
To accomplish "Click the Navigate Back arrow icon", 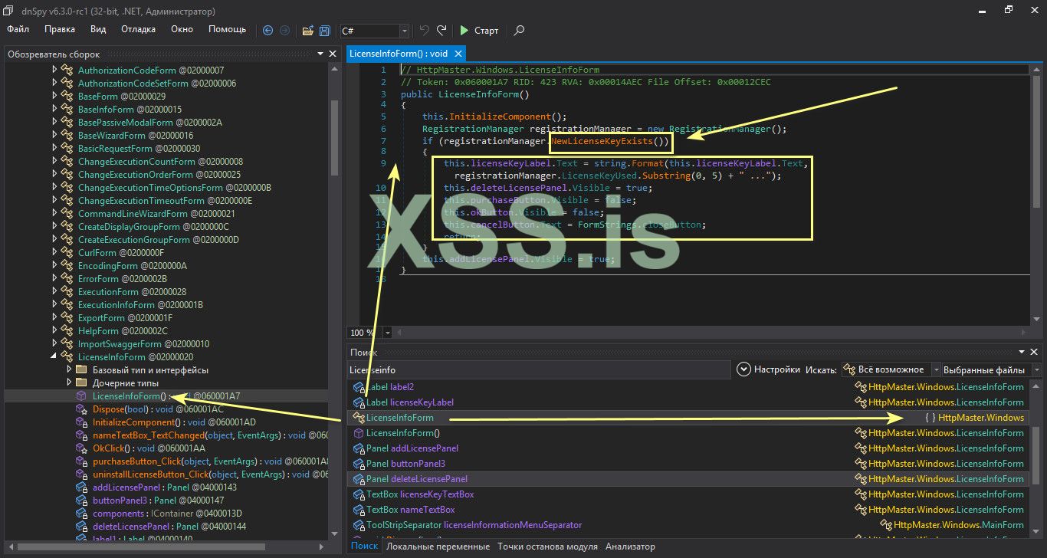I will (267, 31).
